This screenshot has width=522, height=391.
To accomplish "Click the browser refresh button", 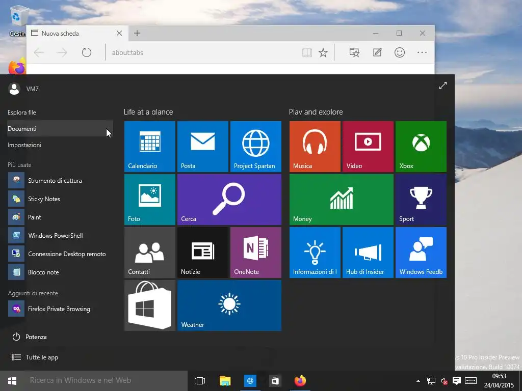I will click(87, 52).
